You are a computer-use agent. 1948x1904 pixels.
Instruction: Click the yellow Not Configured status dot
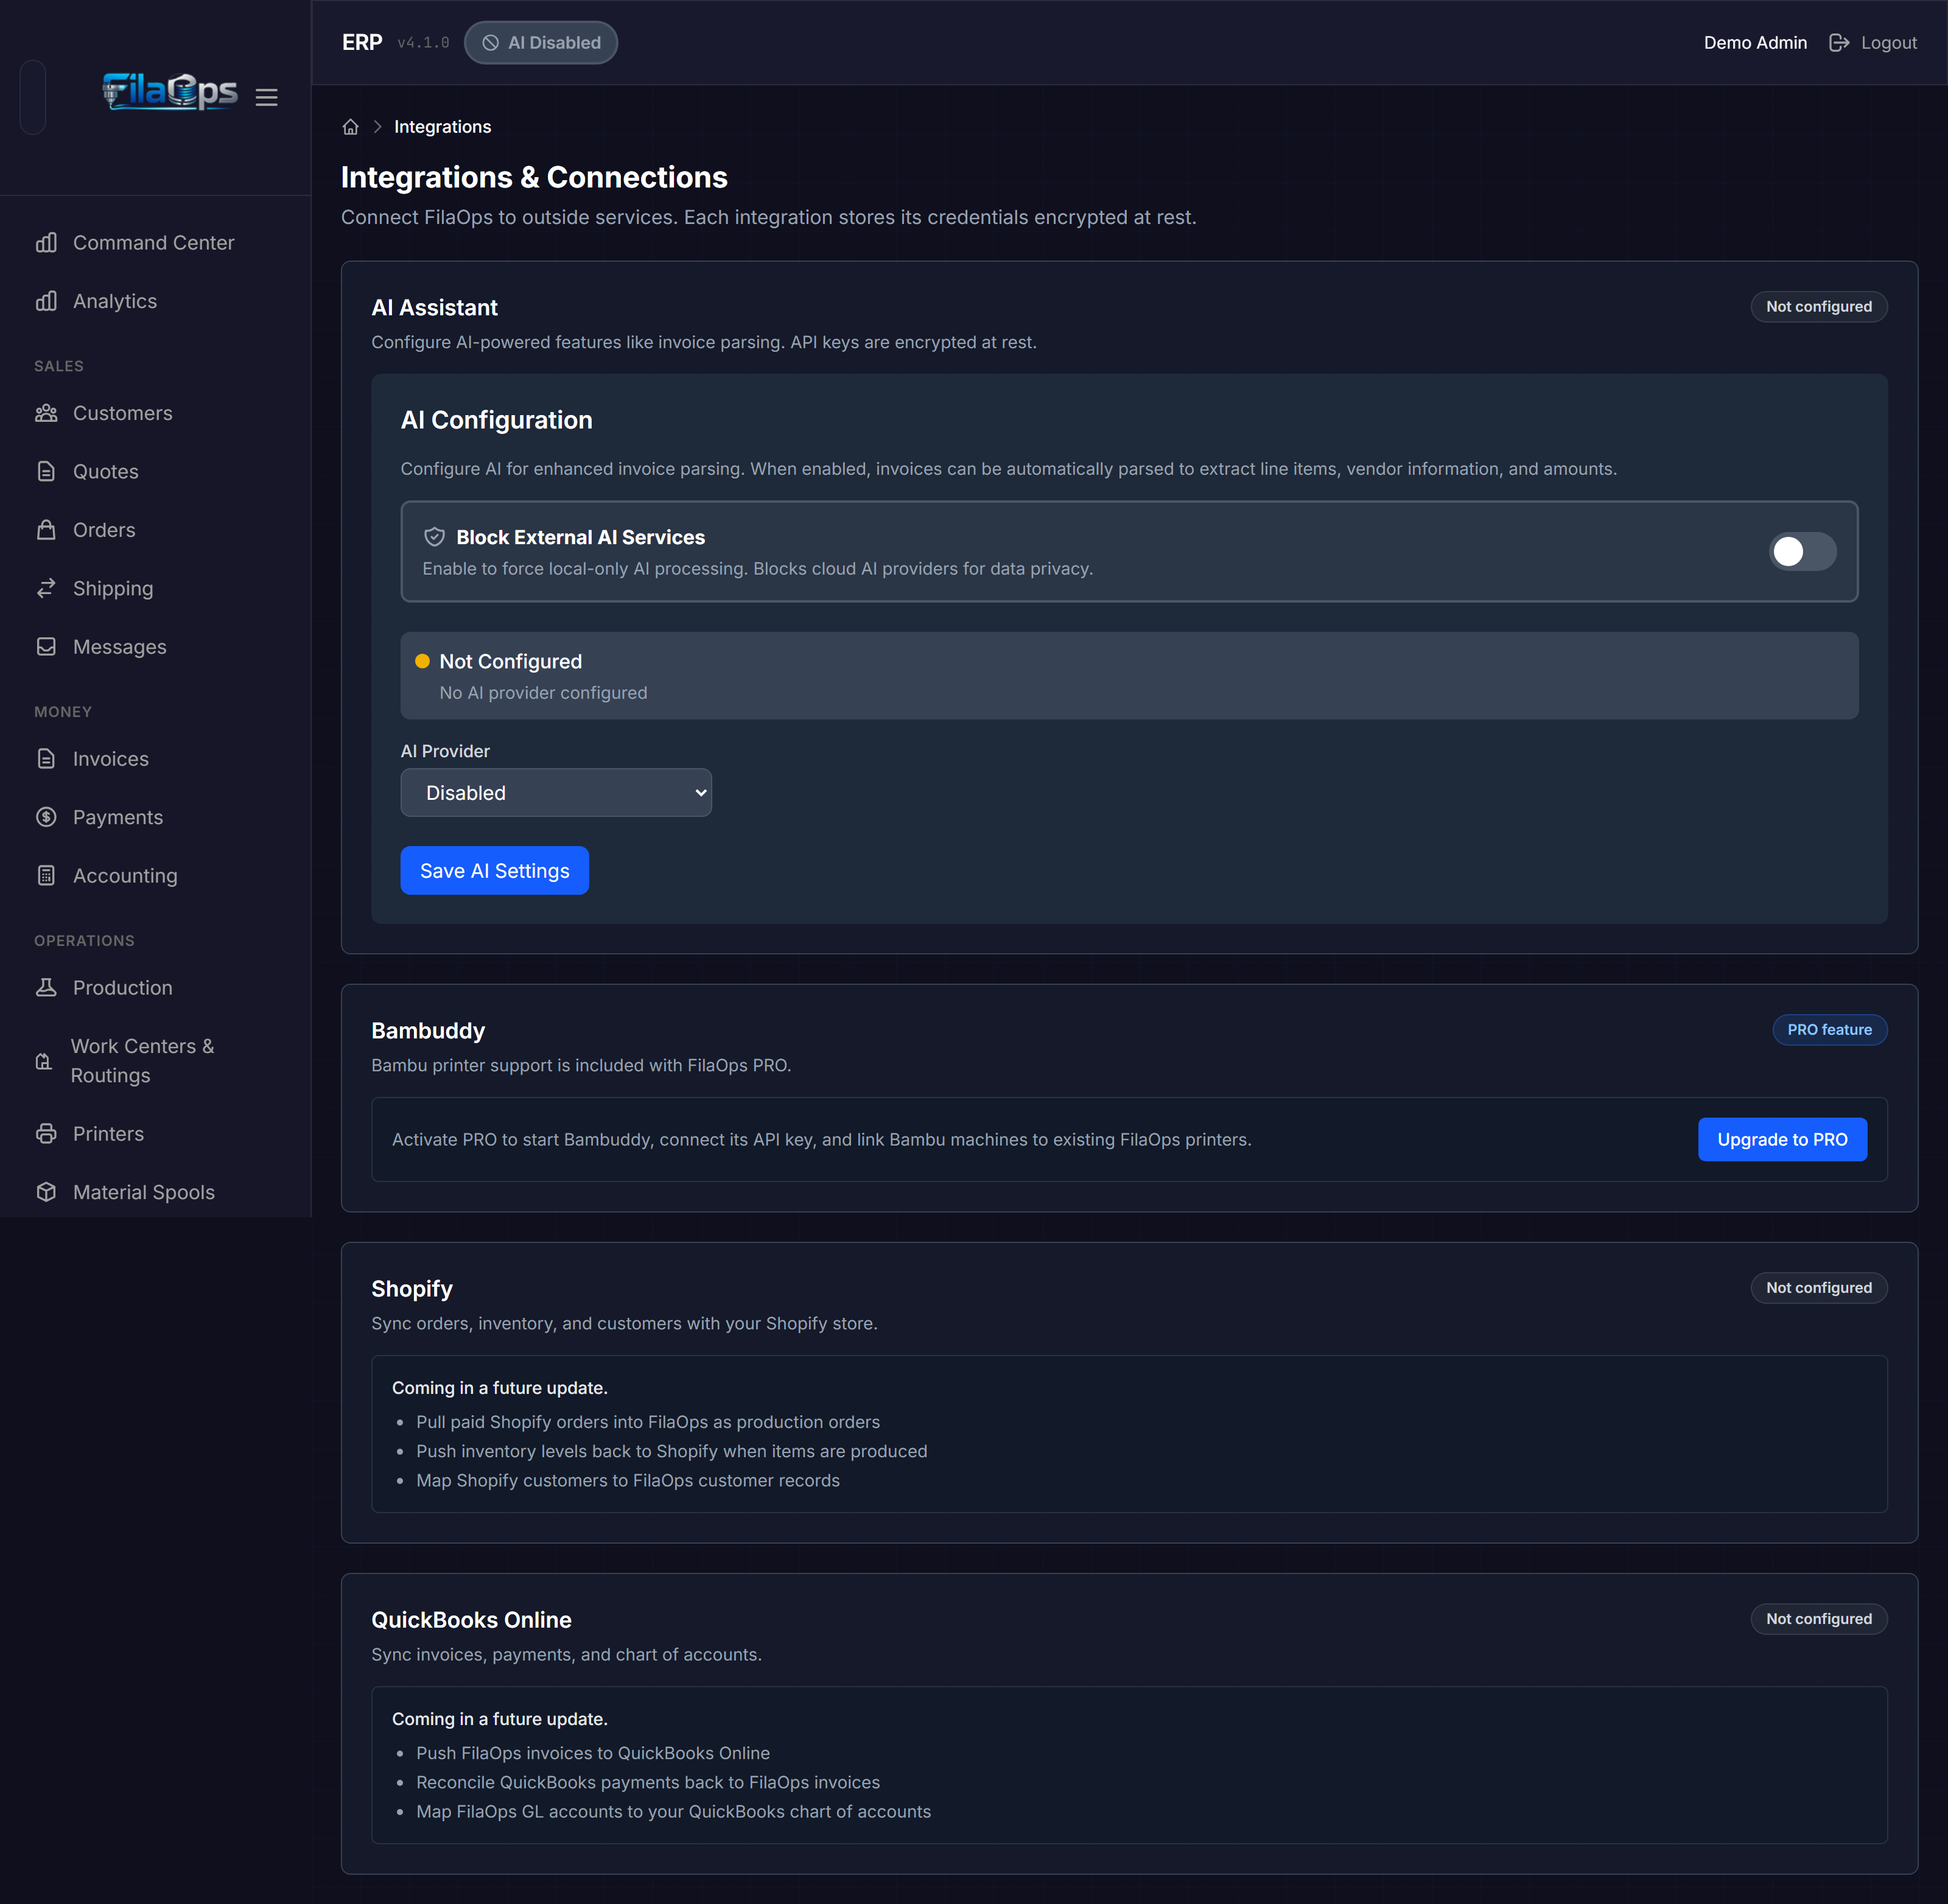pyautogui.click(x=422, y=661)
